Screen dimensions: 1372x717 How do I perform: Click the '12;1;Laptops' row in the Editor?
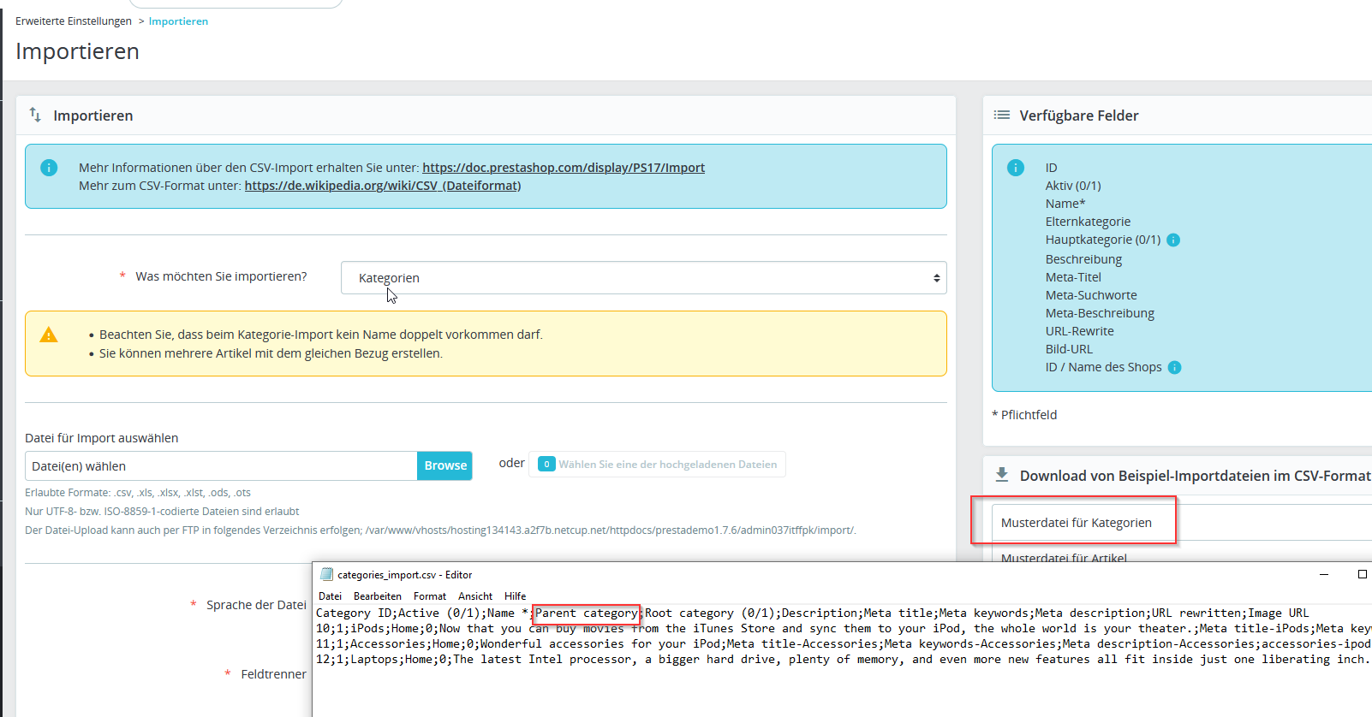[x=843, y=660]
